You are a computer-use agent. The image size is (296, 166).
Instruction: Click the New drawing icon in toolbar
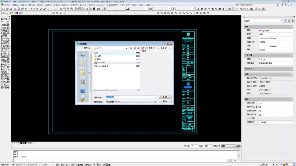pyautogui.click(x=4, y=9)
